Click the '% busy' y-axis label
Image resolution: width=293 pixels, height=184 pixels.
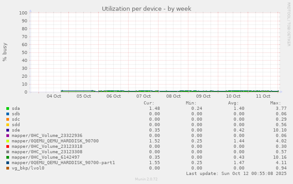[5, 52]
